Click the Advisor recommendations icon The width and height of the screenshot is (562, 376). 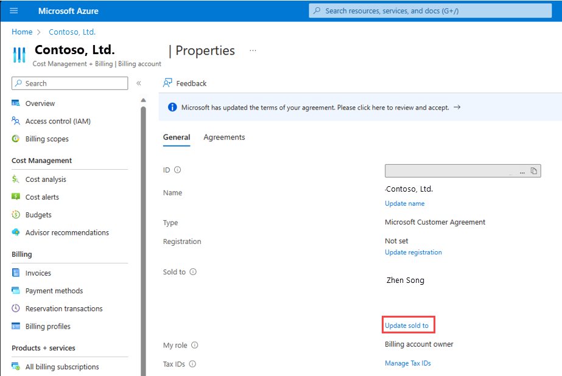(16, 232)
